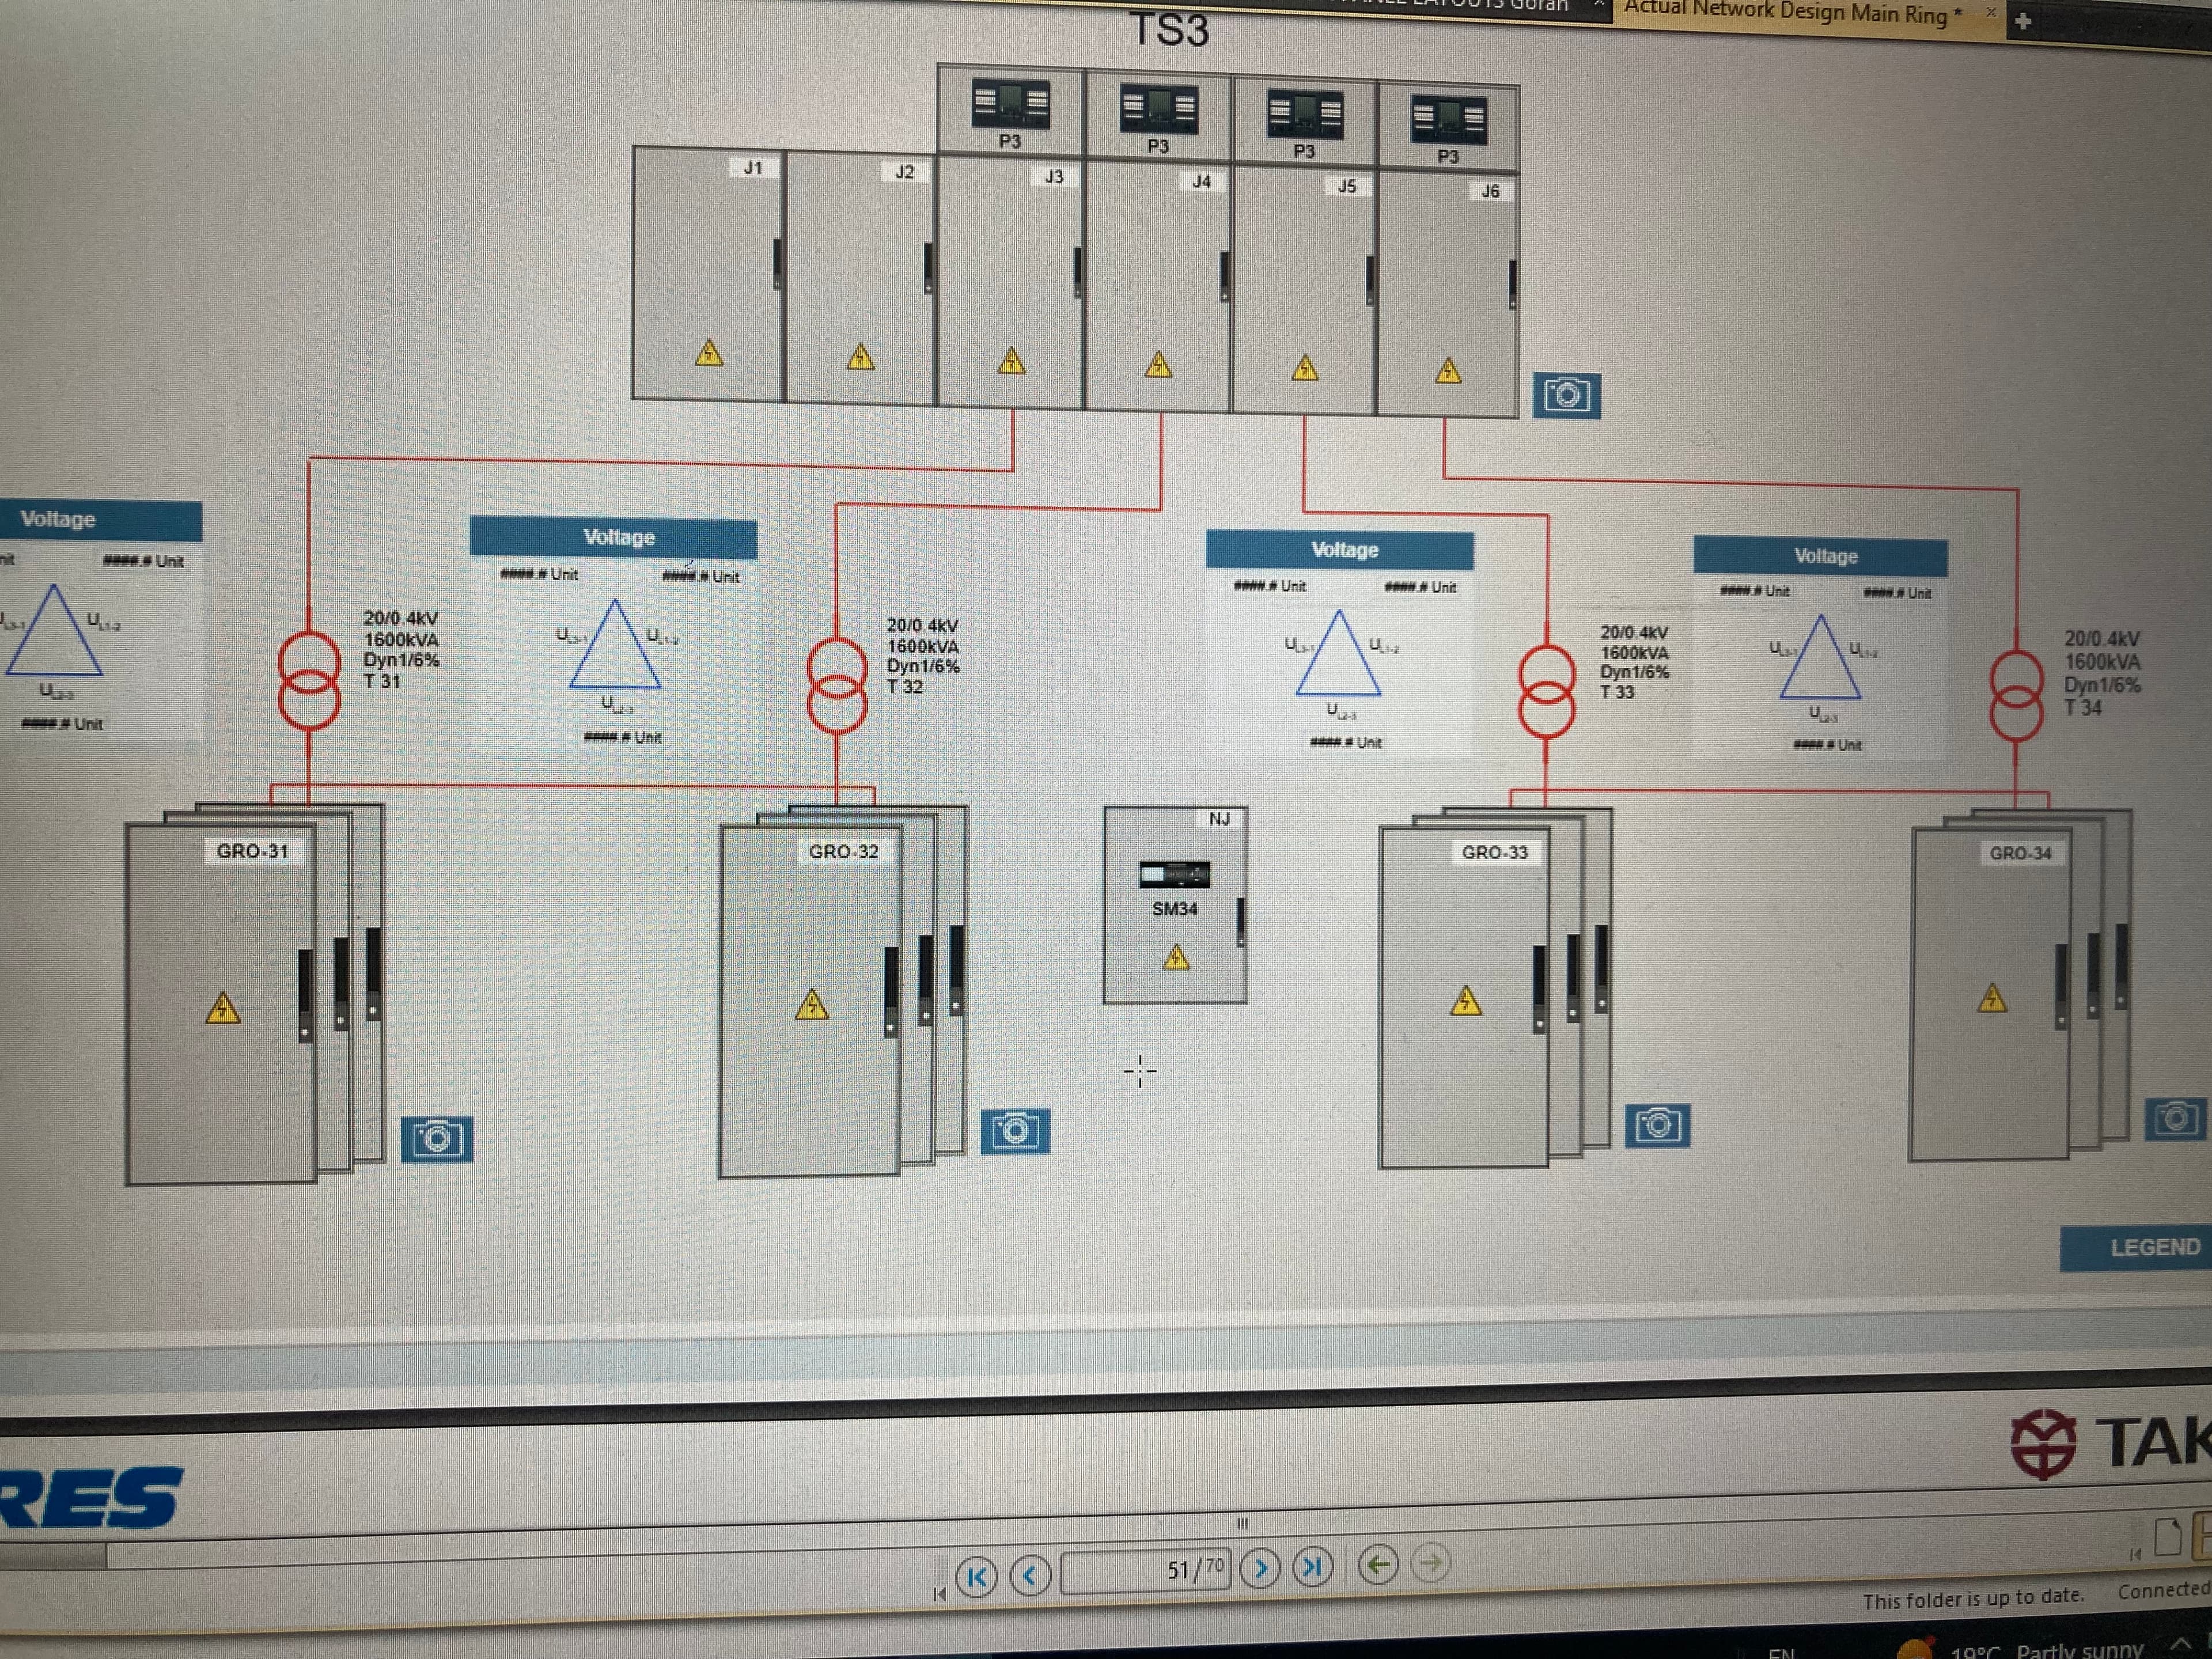Open the GRO-32 cabinet
Screen dimensions: 2212x1659
(x=811, y=1000)
